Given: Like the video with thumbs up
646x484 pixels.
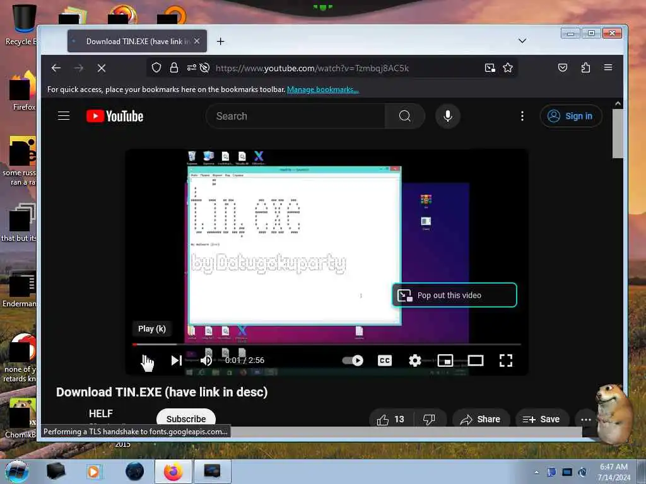Looking at the screenshot, I should [x=391, y=419].
